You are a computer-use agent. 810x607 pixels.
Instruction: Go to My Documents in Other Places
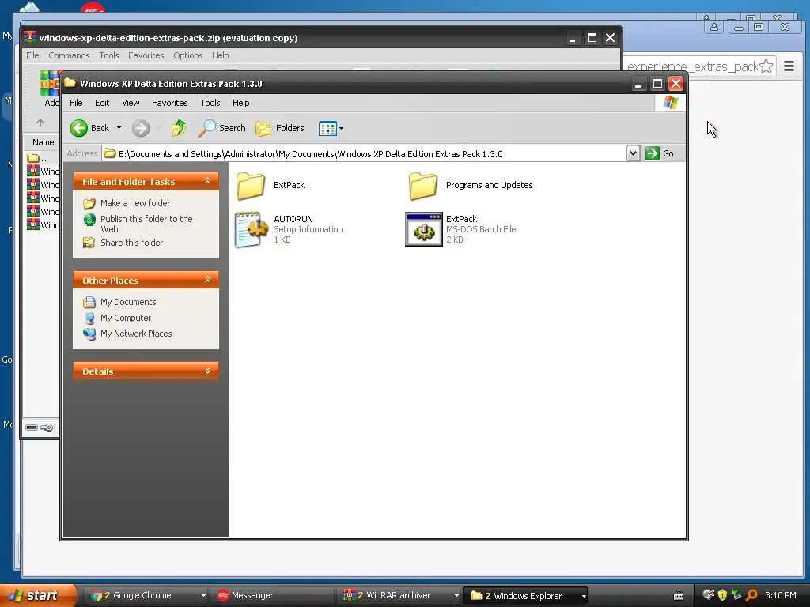[x=128, y=302]
